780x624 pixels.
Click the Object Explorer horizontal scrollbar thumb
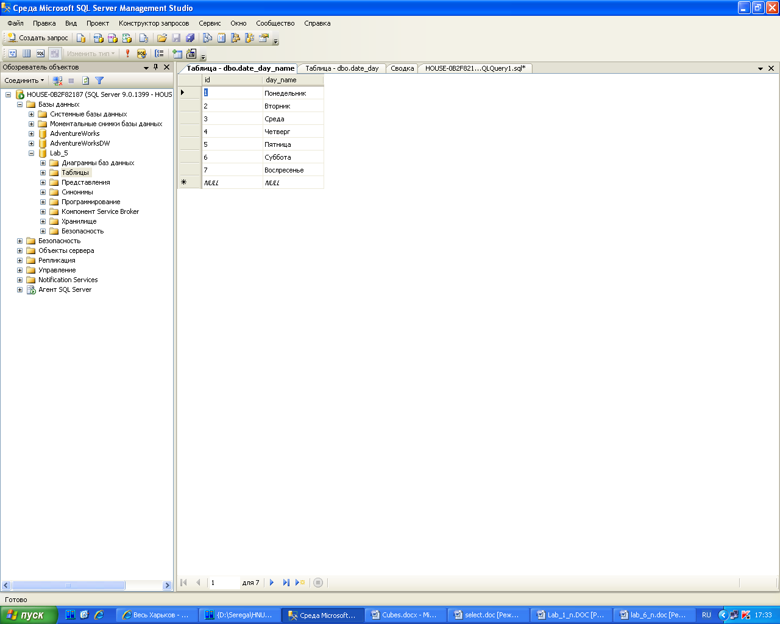tap(68, 586)
